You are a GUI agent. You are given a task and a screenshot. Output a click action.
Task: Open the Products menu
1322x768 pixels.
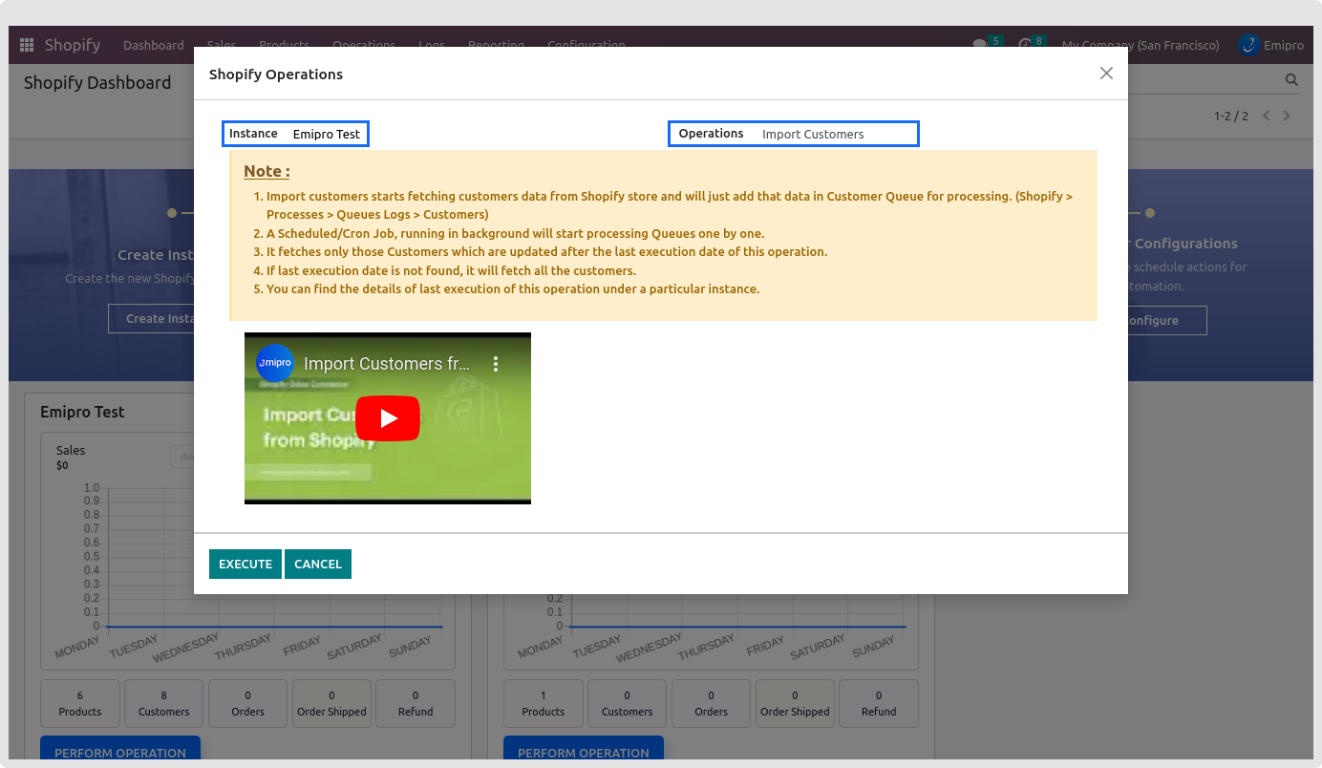click(x=285, y=45)
